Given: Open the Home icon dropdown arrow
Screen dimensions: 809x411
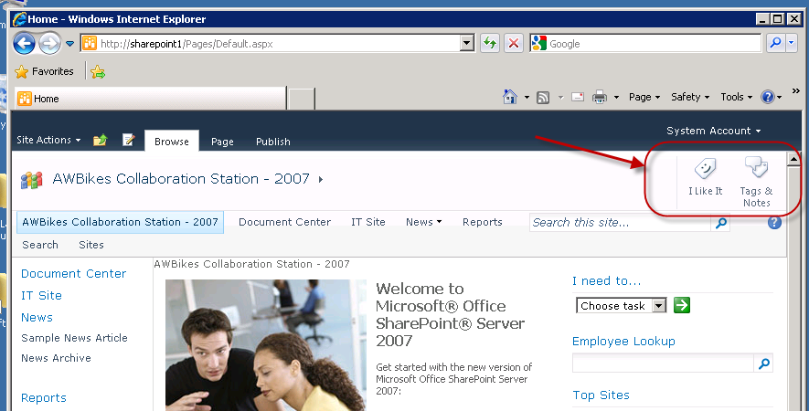Looking at the screenshot, I should 527,97.
